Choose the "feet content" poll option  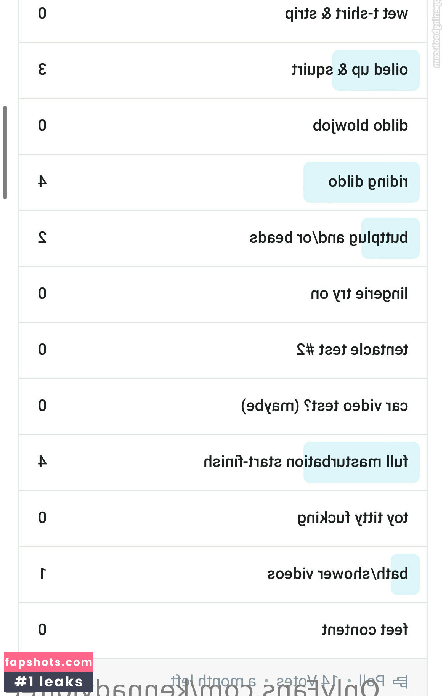[x=364, y=630]
